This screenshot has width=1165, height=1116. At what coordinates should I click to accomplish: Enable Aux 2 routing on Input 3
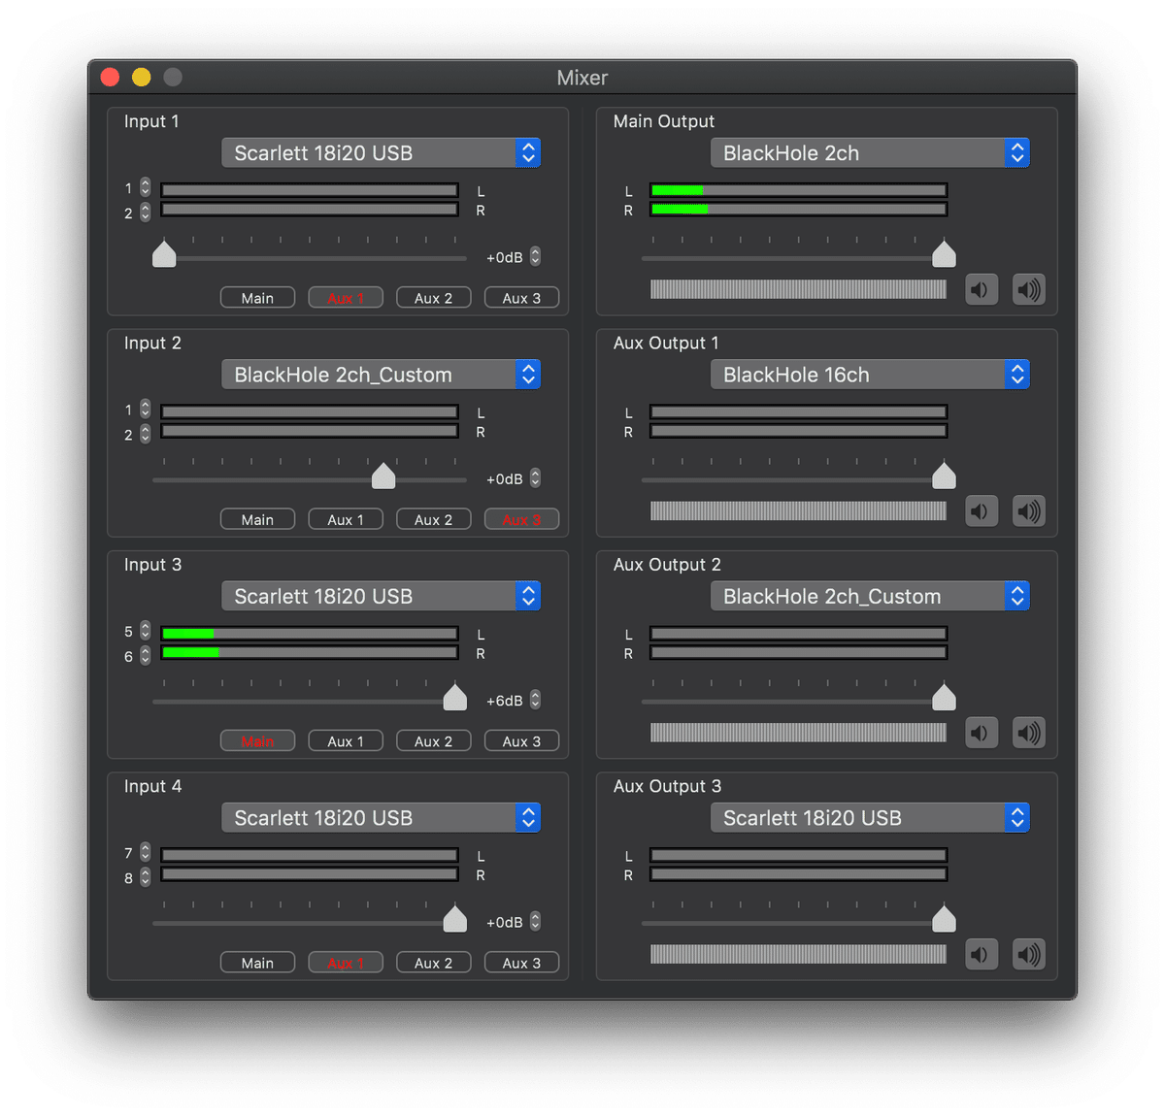433,740
